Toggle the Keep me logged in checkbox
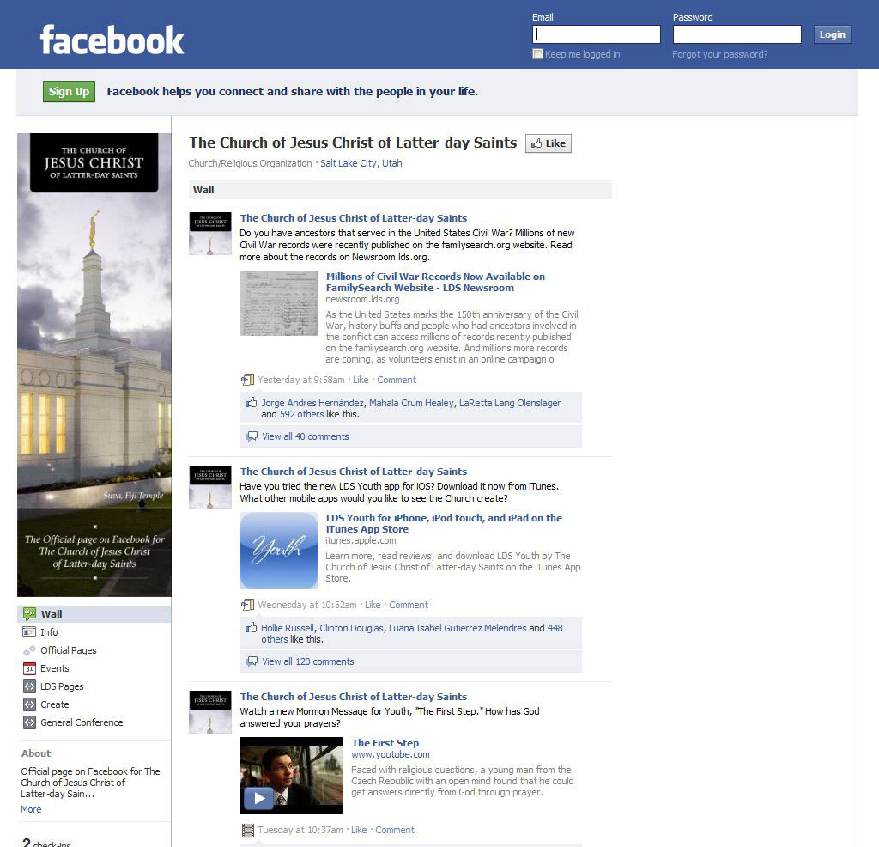 pyautogui.click(x=537, y=54)
